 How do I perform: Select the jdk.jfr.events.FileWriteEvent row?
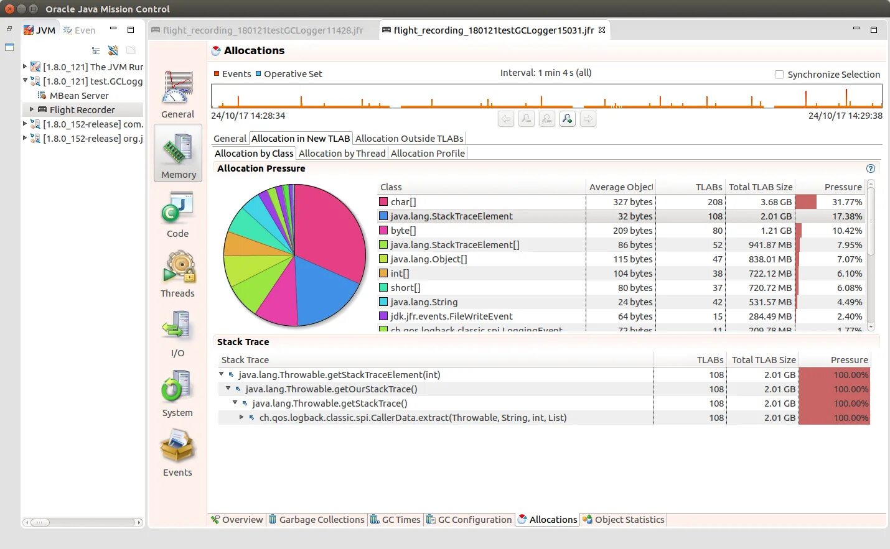coord(621,316)
